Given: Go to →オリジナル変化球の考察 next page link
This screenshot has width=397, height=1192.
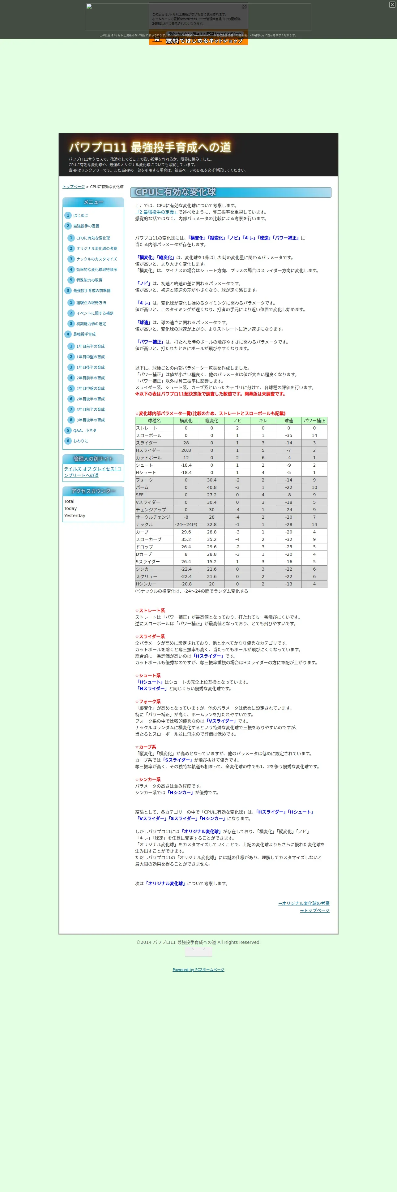Looking at the screenshot, I should [x=304, y=903].
